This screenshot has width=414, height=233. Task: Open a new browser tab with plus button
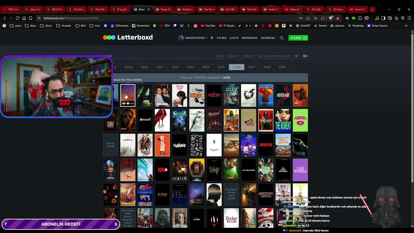coord(372,9)
